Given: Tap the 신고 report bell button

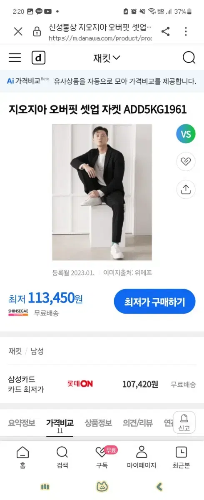Looking at the screenshot, I should 184,422.
